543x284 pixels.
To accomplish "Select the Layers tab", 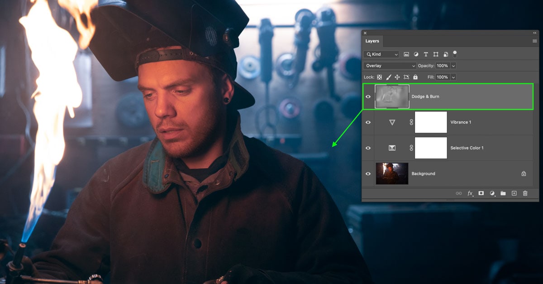I will (372, 41).
